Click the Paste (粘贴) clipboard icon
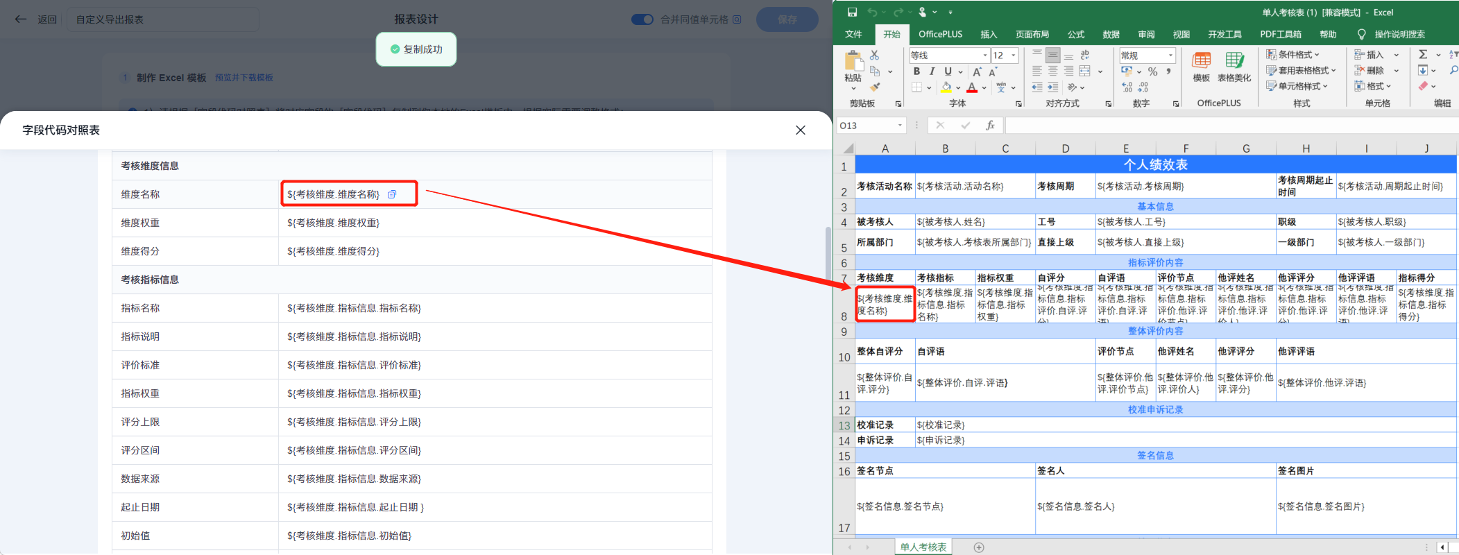 [853, 61]
